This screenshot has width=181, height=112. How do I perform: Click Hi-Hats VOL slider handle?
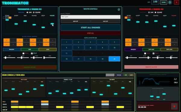(x=130, y=93)
